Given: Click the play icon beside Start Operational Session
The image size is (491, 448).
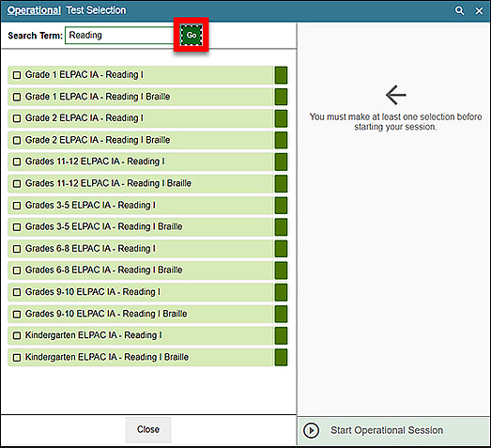Looking at the screenshot, I should click(x=311, y=430).
